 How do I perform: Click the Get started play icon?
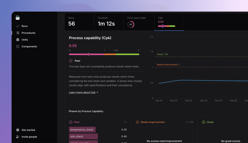[x=18, y=130]
